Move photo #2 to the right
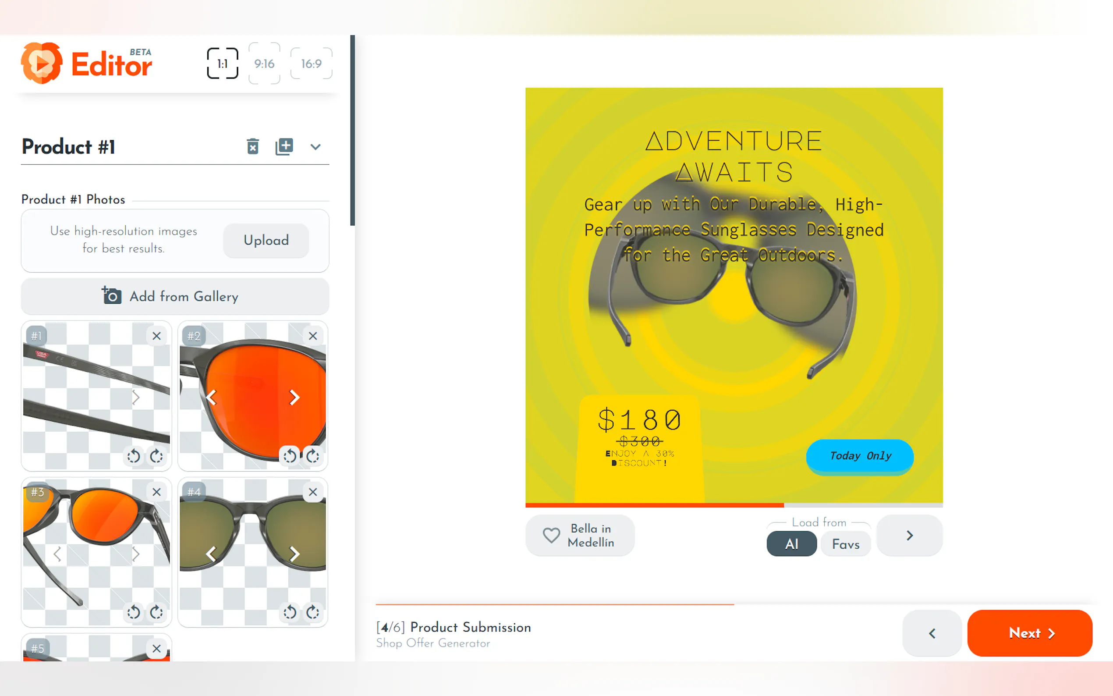 point(294,397)
